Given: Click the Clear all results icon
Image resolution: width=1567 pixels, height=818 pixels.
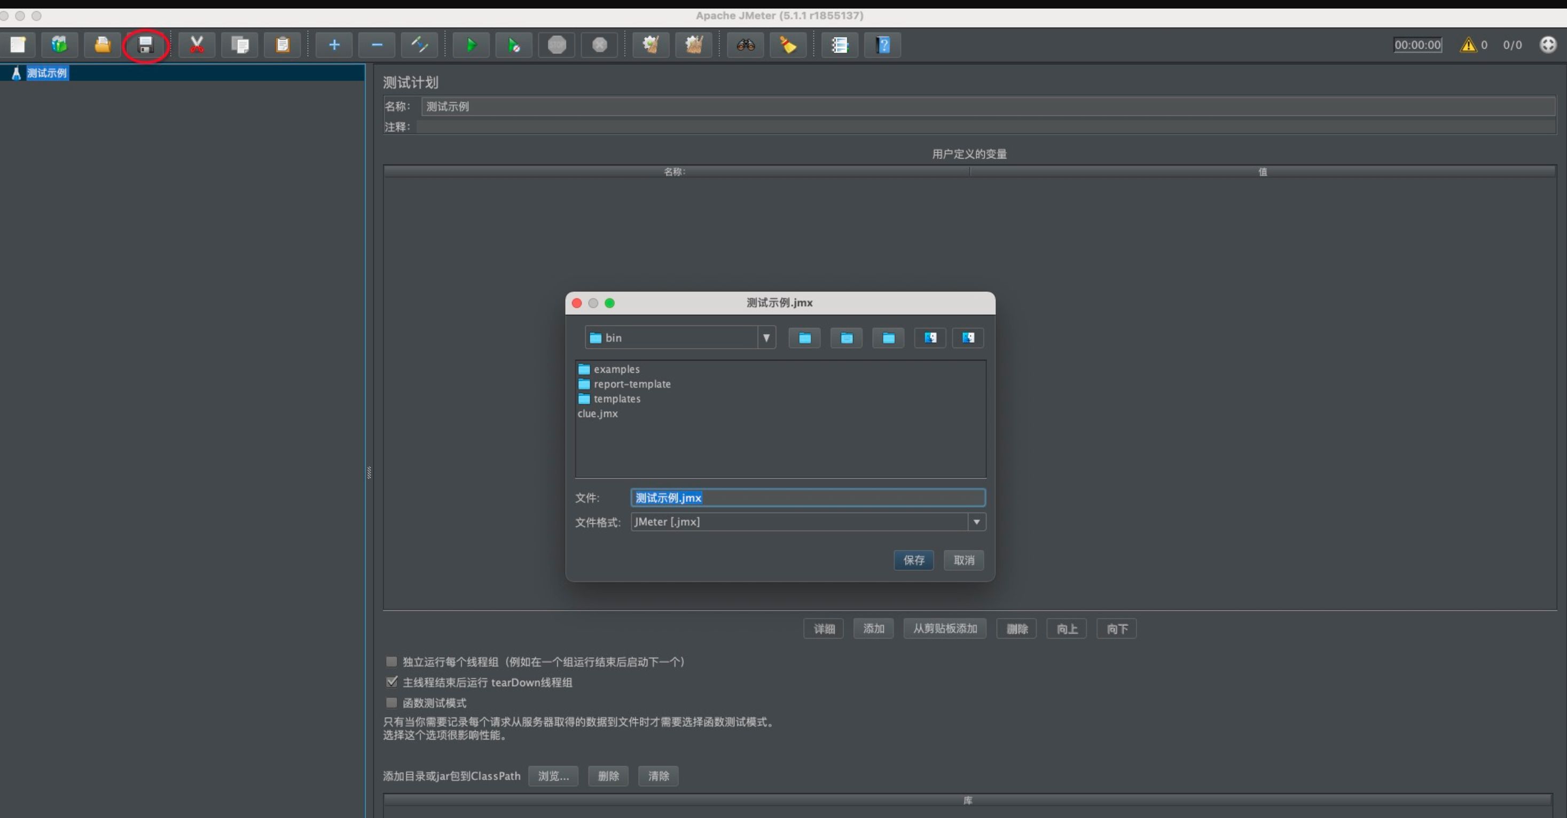Looking at the screenshot, I should coord(693,45).
